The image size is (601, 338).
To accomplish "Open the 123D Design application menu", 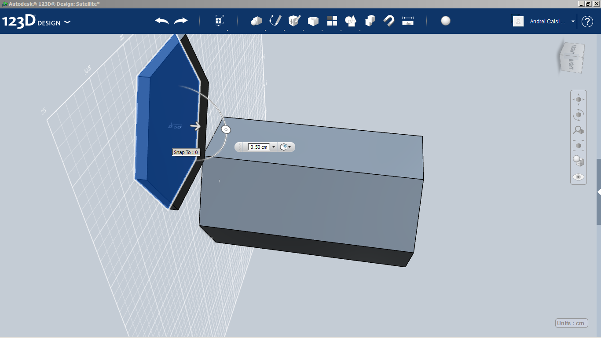I will coord(37,22).
